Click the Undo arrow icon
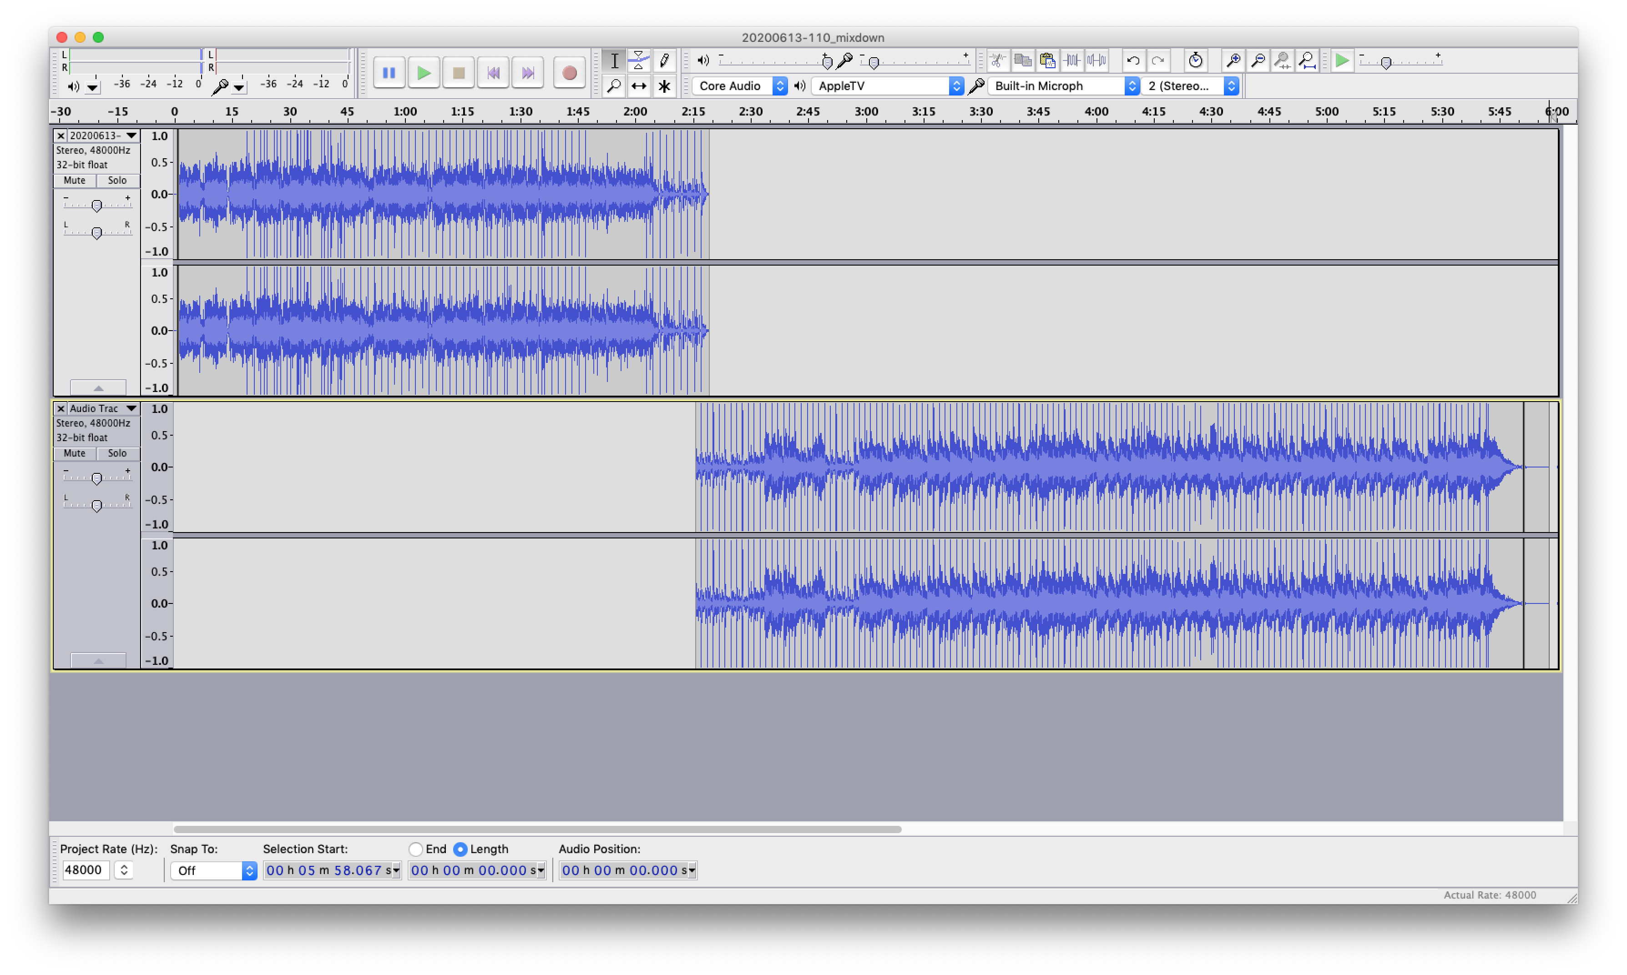Image resolution: width=1627 pixels, height=975 pixels. pos(1133,60)
